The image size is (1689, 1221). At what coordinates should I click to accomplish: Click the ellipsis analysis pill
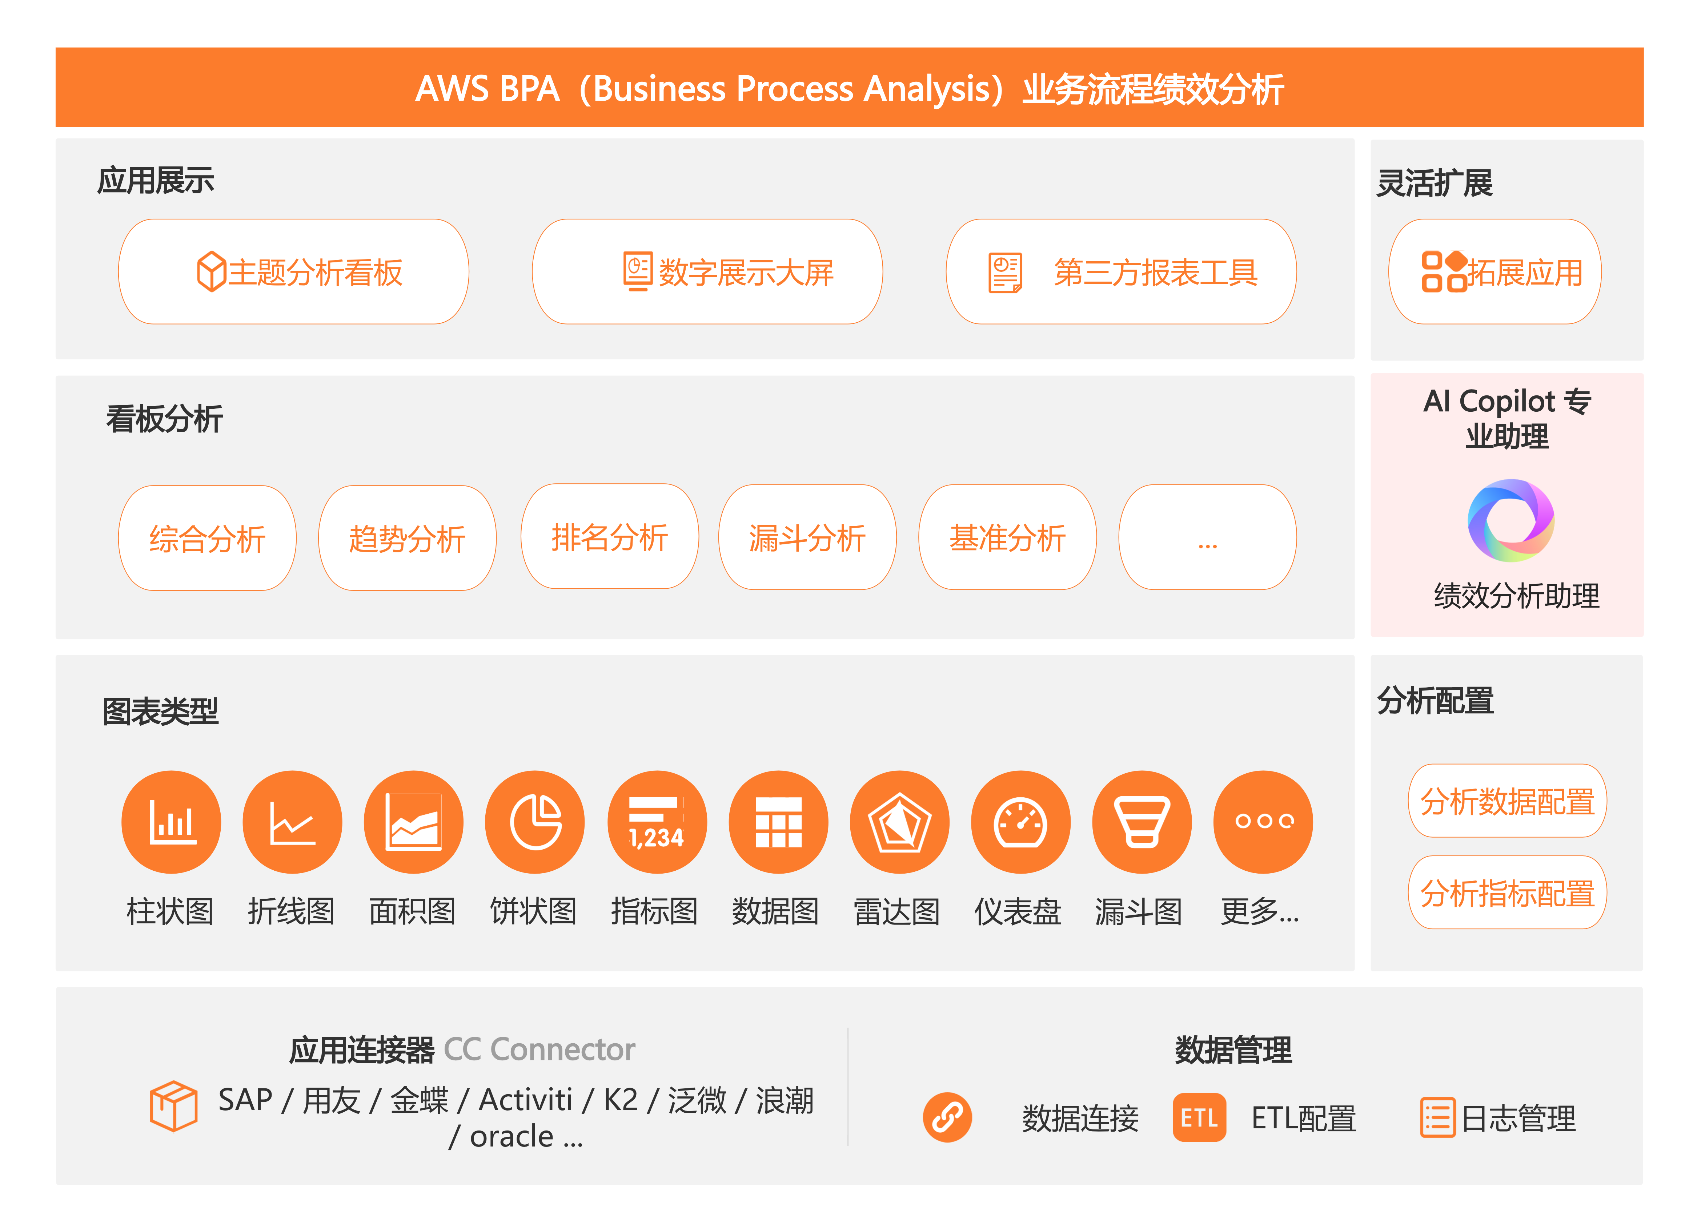pos(1208,537)
